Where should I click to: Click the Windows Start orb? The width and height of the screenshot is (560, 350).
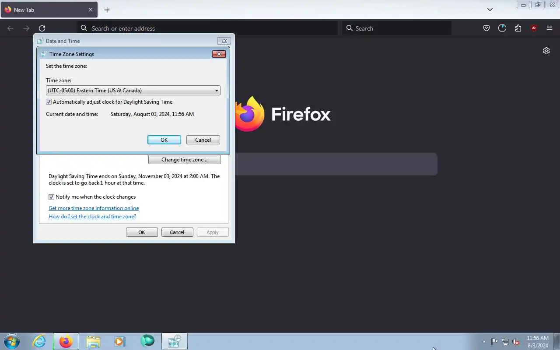[11, 341]
